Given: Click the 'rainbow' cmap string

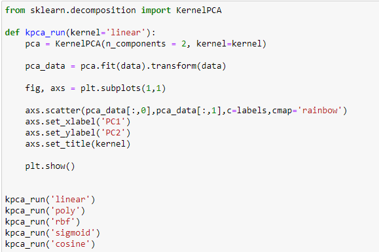Looking at the screenshot, I should click(320, 111).
